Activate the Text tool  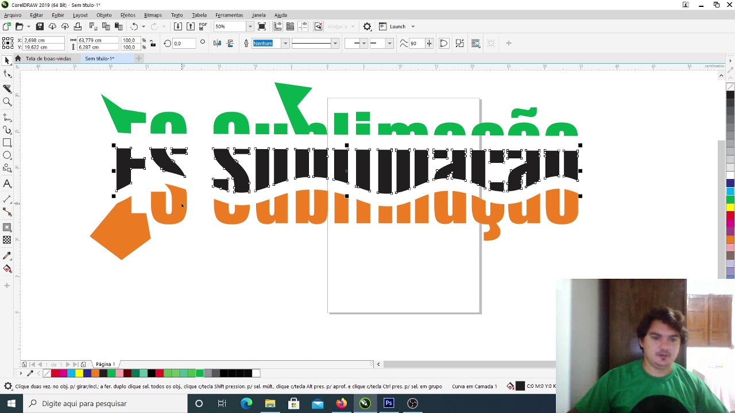[7, 184]
